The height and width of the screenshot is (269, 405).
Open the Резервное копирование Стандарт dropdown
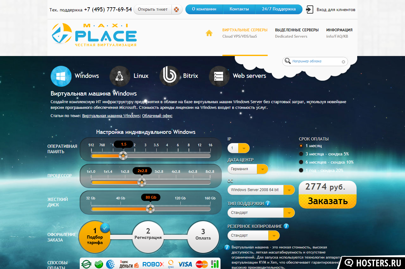click(x=254, y=235)
